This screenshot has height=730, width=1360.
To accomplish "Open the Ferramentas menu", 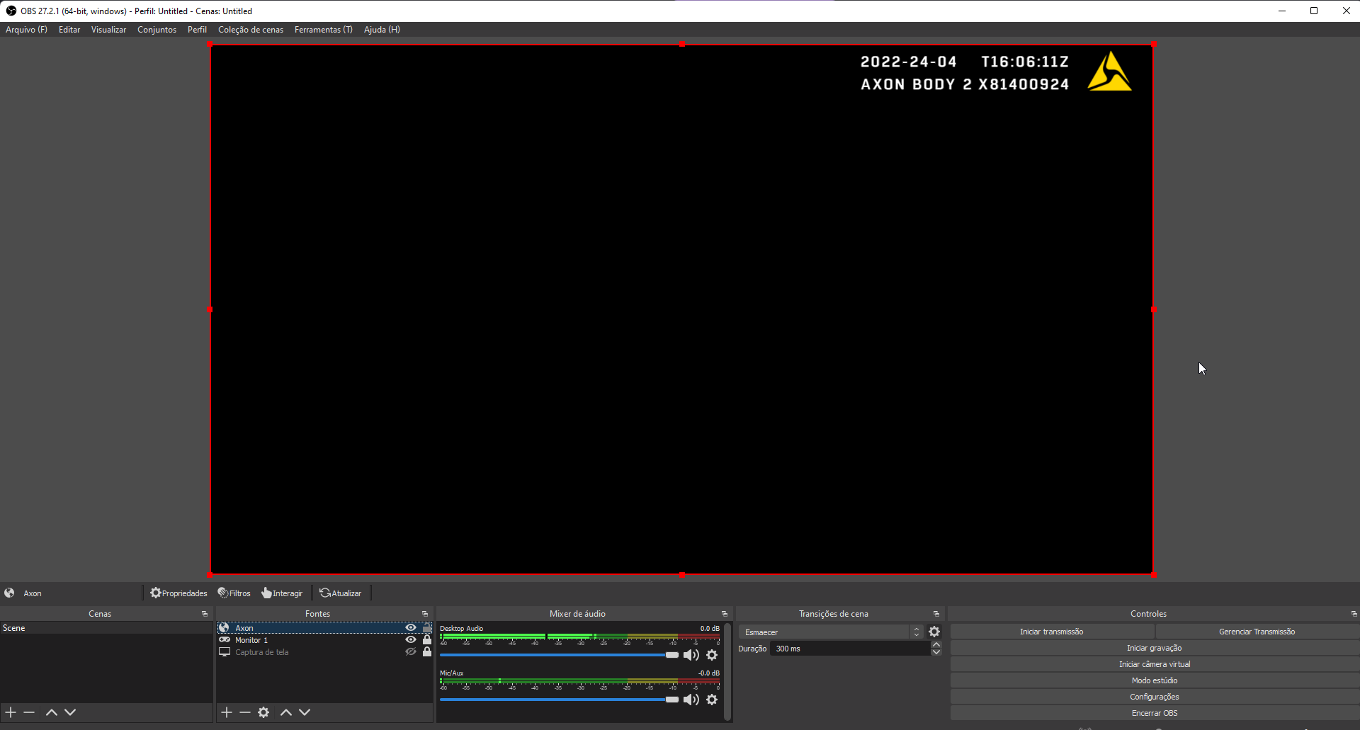I will [x=323, y=29].
